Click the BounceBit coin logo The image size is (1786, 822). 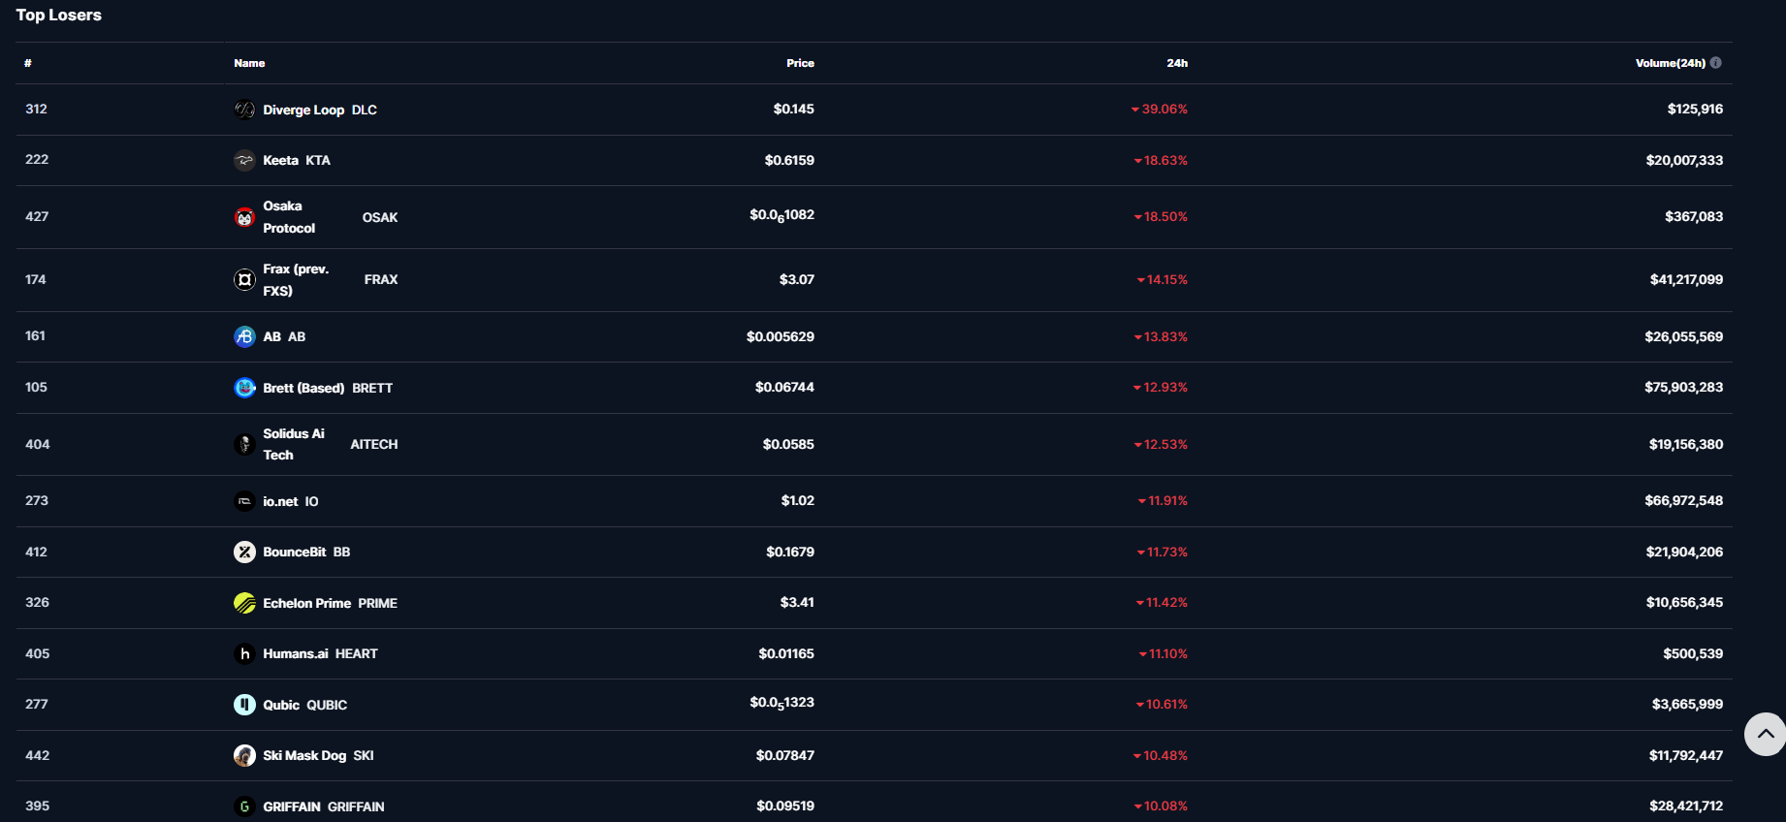tap(244, 552)
